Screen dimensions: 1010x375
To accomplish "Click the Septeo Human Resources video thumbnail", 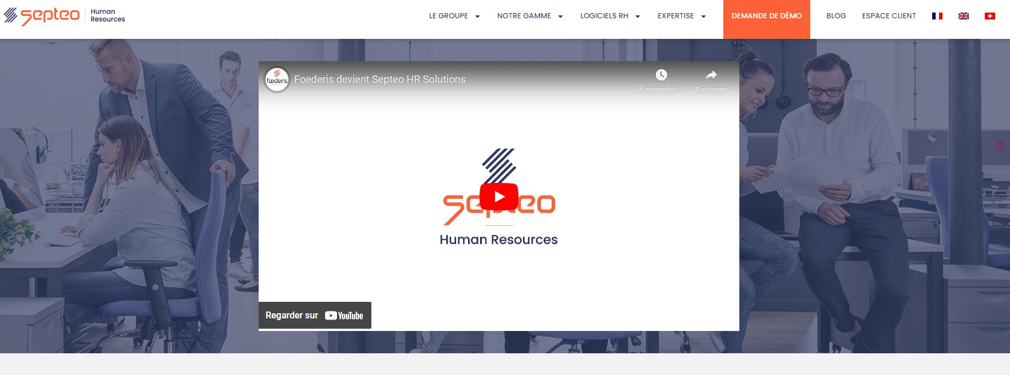I will coord(499,196).
